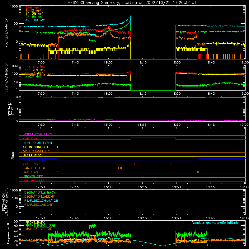Image resolution: width=249 pixels, height=249 pixels.
Task: Click the "DECIMATION_WEIGHT" legend label
Action: pyautogui.click(x=40, y=196)
